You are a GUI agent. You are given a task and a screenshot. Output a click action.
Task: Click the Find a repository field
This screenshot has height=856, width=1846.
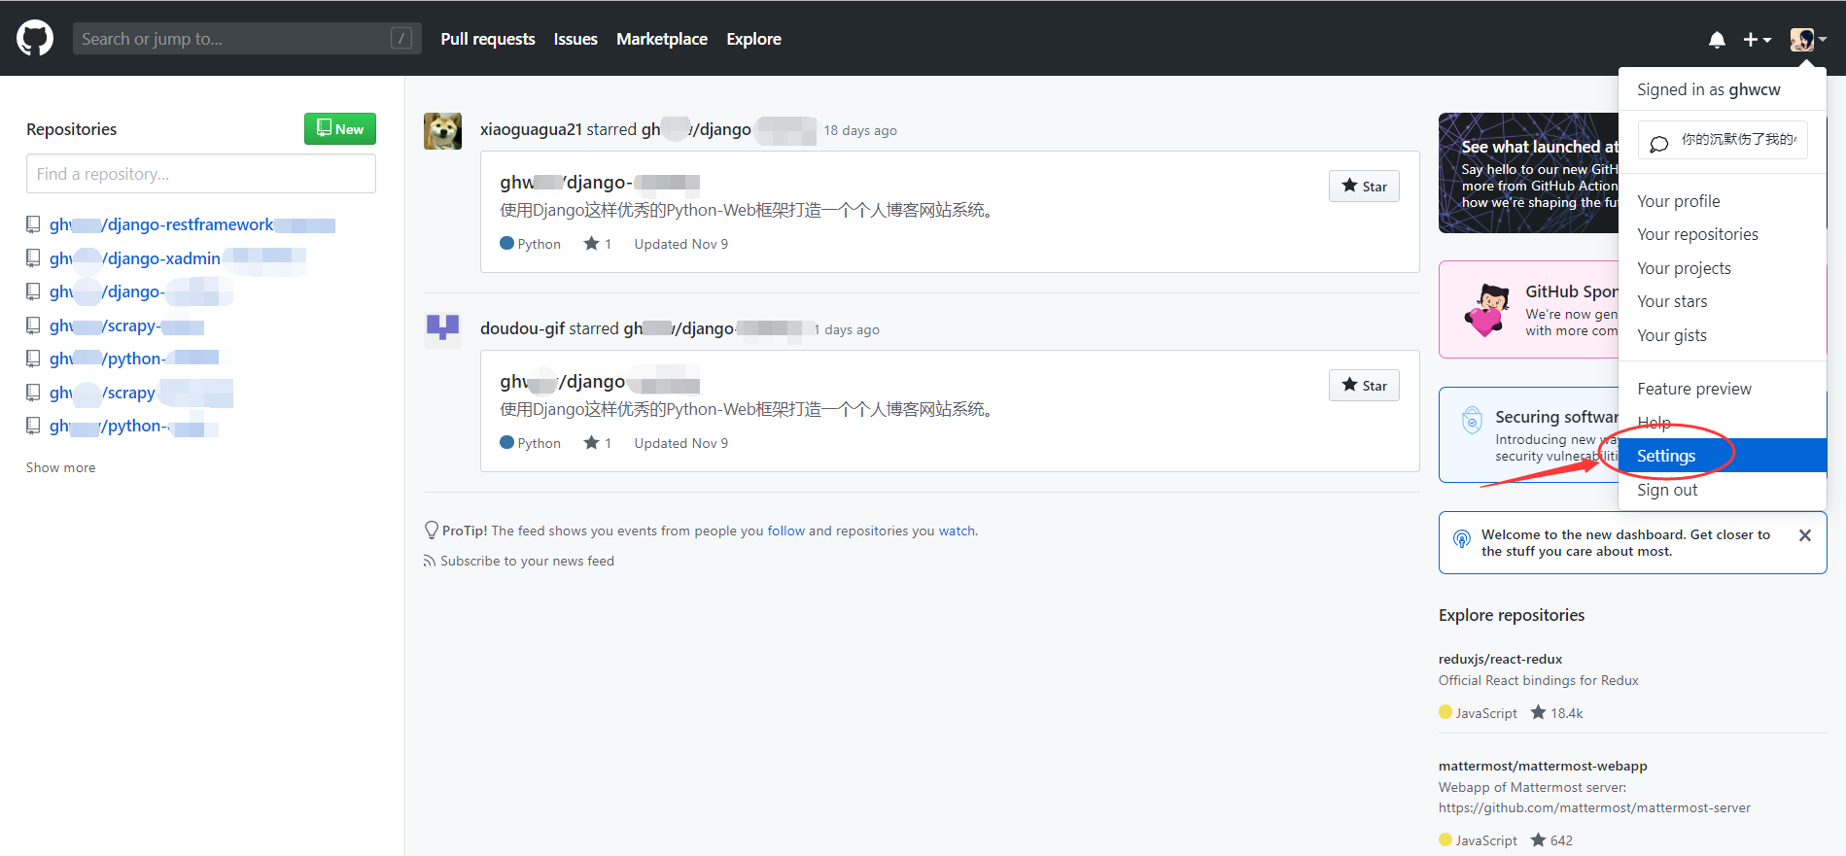(201, 174)
